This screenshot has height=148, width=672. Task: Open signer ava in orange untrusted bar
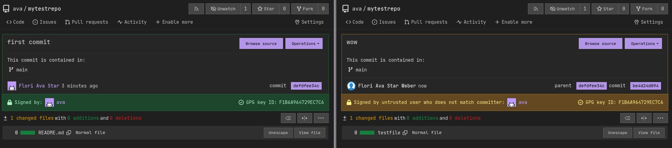(x=523, y=102)
